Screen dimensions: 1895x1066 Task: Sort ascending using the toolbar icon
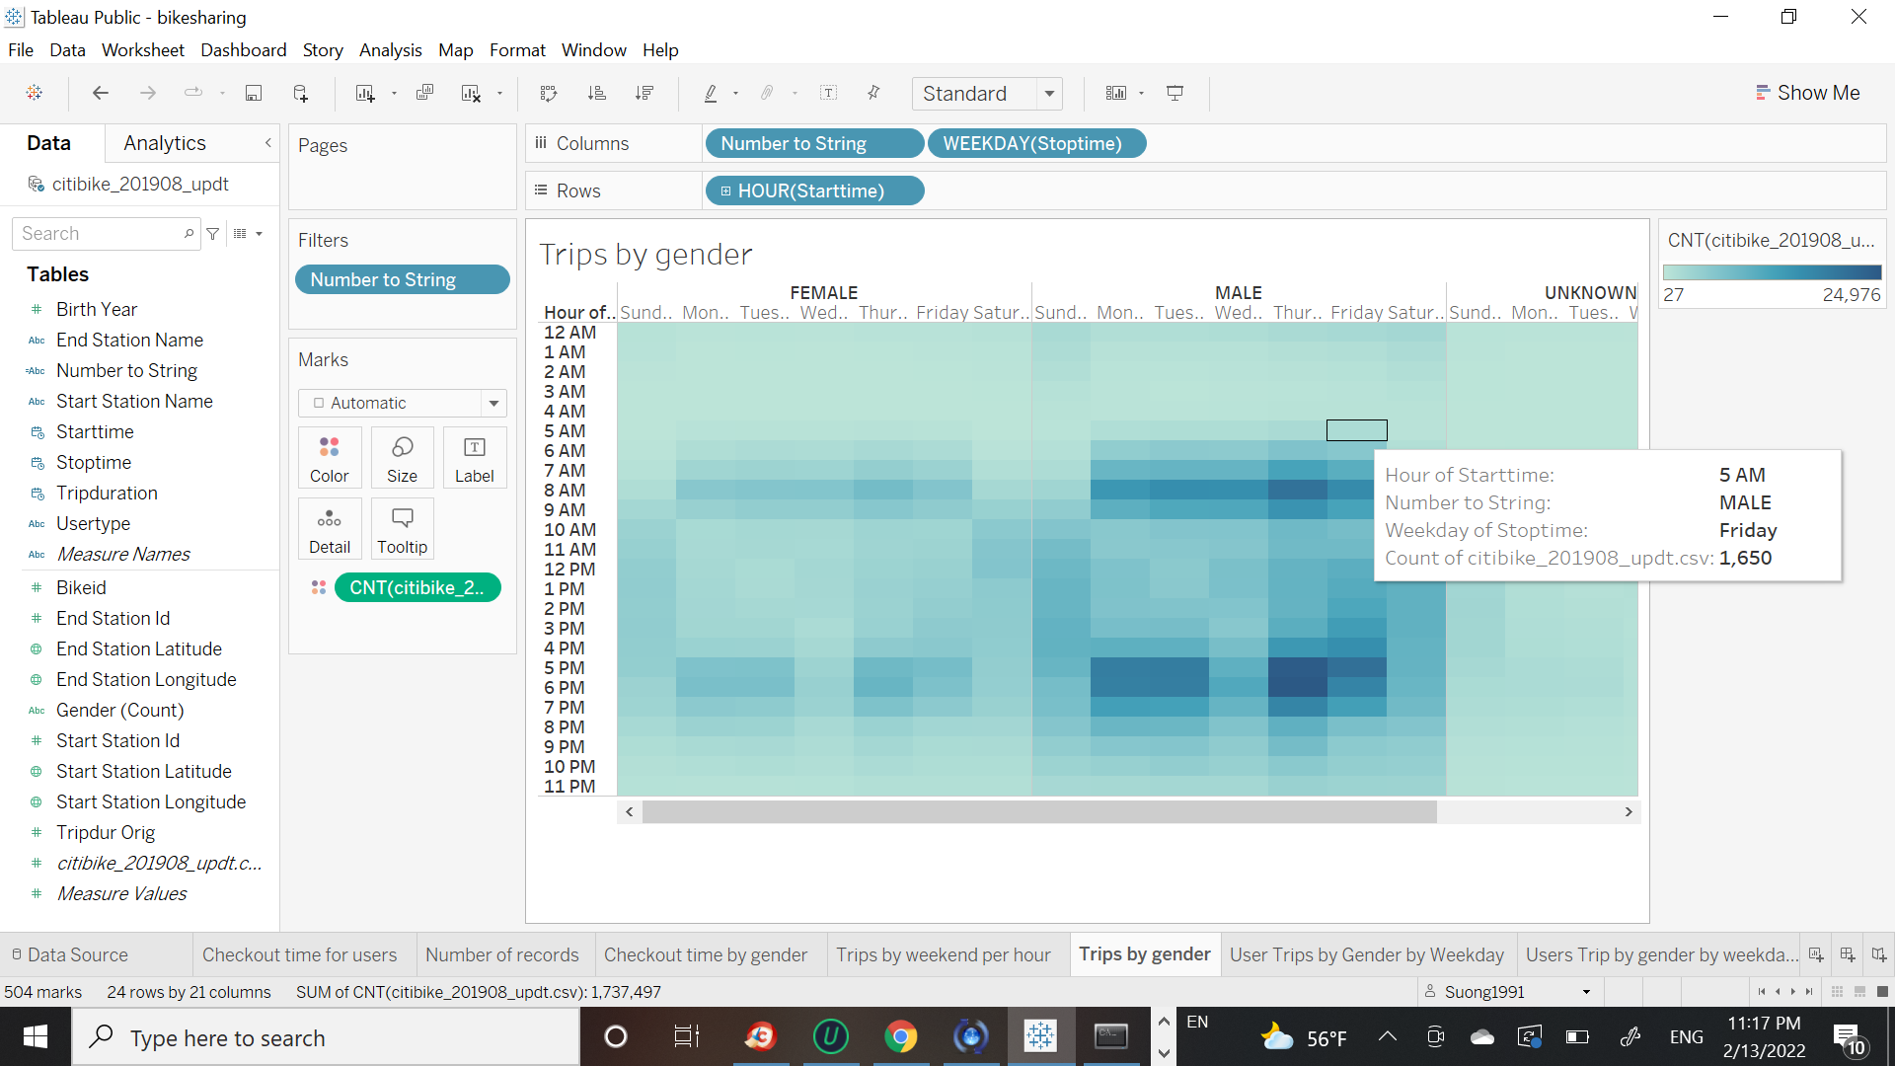click(596, 93)
